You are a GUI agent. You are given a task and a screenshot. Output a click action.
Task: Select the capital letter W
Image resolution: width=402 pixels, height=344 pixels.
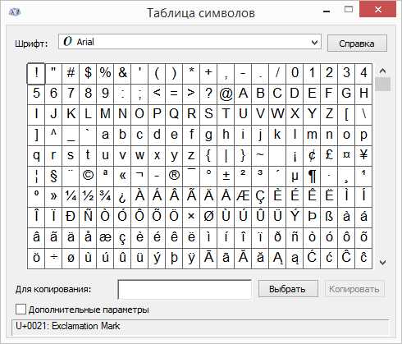tap(277, 115)
